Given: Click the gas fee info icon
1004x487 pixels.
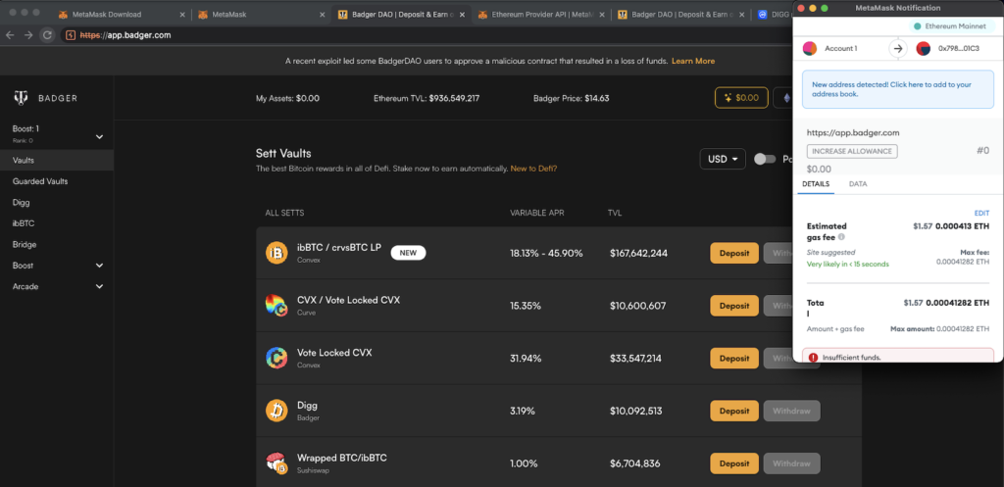Looking at the screenshot, I should click(x=840, y=237).
